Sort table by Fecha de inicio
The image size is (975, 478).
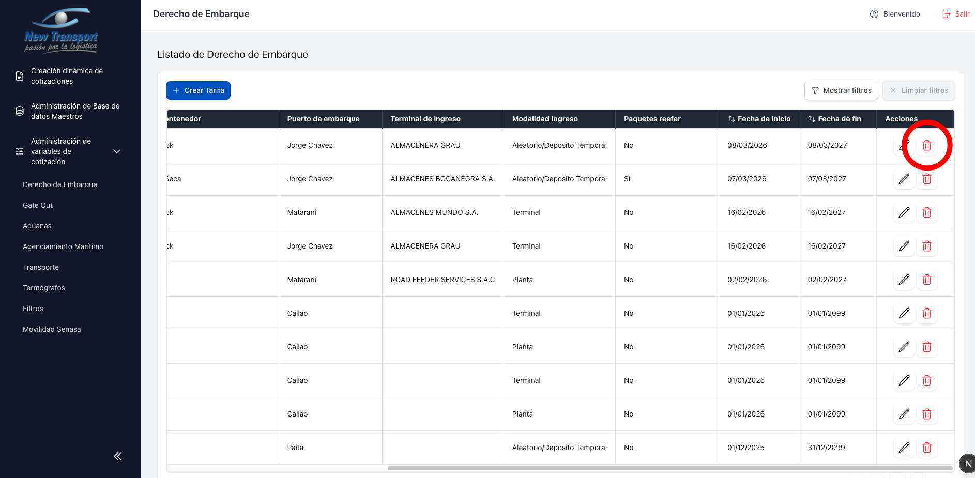732,119
